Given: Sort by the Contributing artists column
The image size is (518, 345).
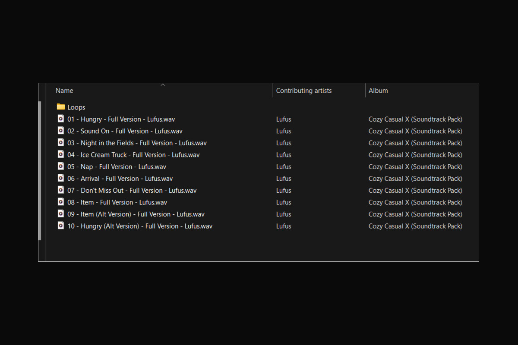Looking at the screenshot, I should [304, 91].
